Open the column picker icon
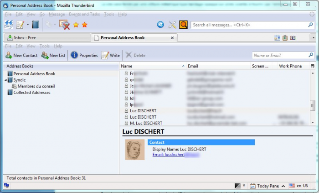 [313, 66]
